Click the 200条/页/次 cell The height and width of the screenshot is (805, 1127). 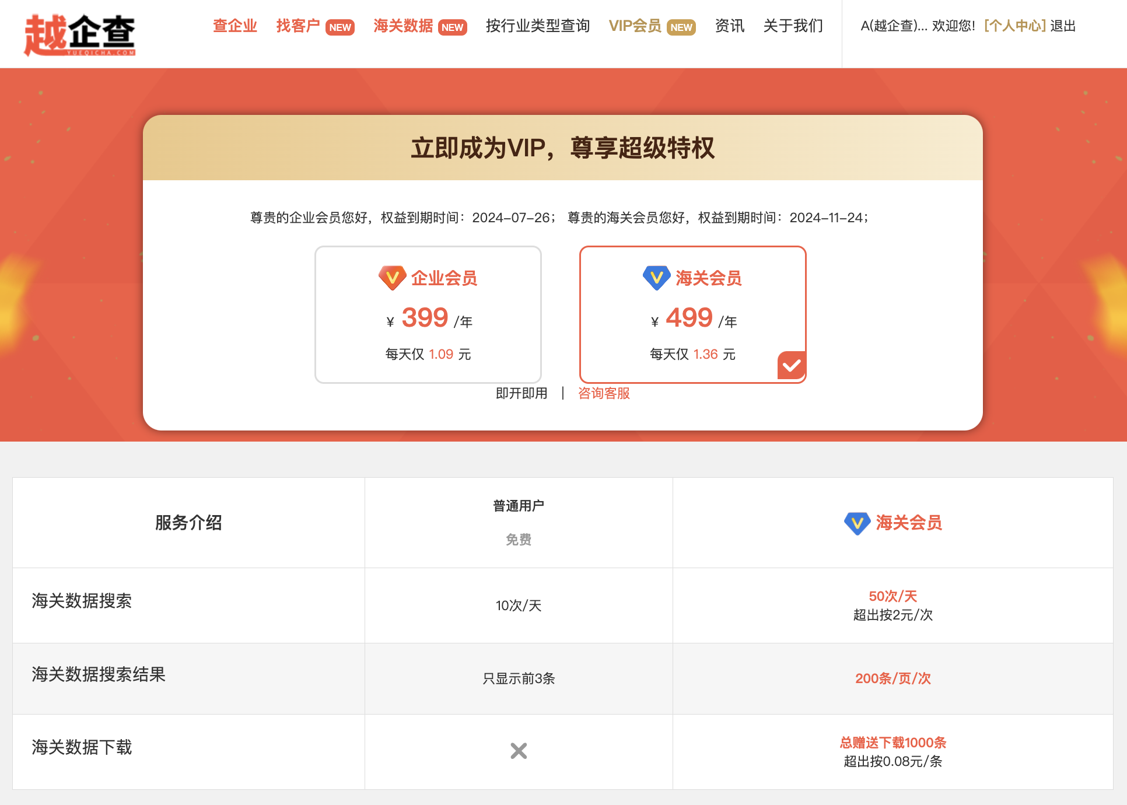(x=893, y=678)
